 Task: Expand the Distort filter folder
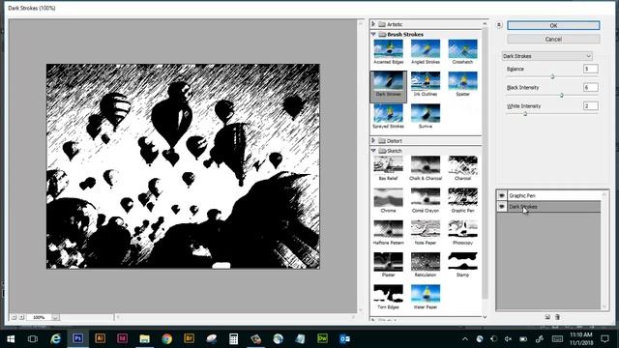pos(373,140)
